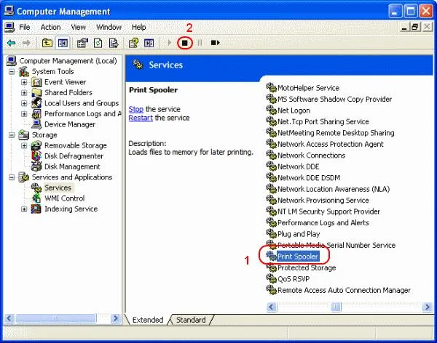Toggle the Show/Hide Console Tree icon

[63, 43]
